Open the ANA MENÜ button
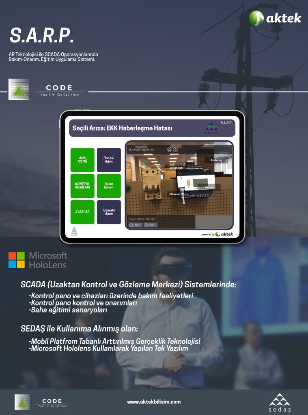 [82, 160]
